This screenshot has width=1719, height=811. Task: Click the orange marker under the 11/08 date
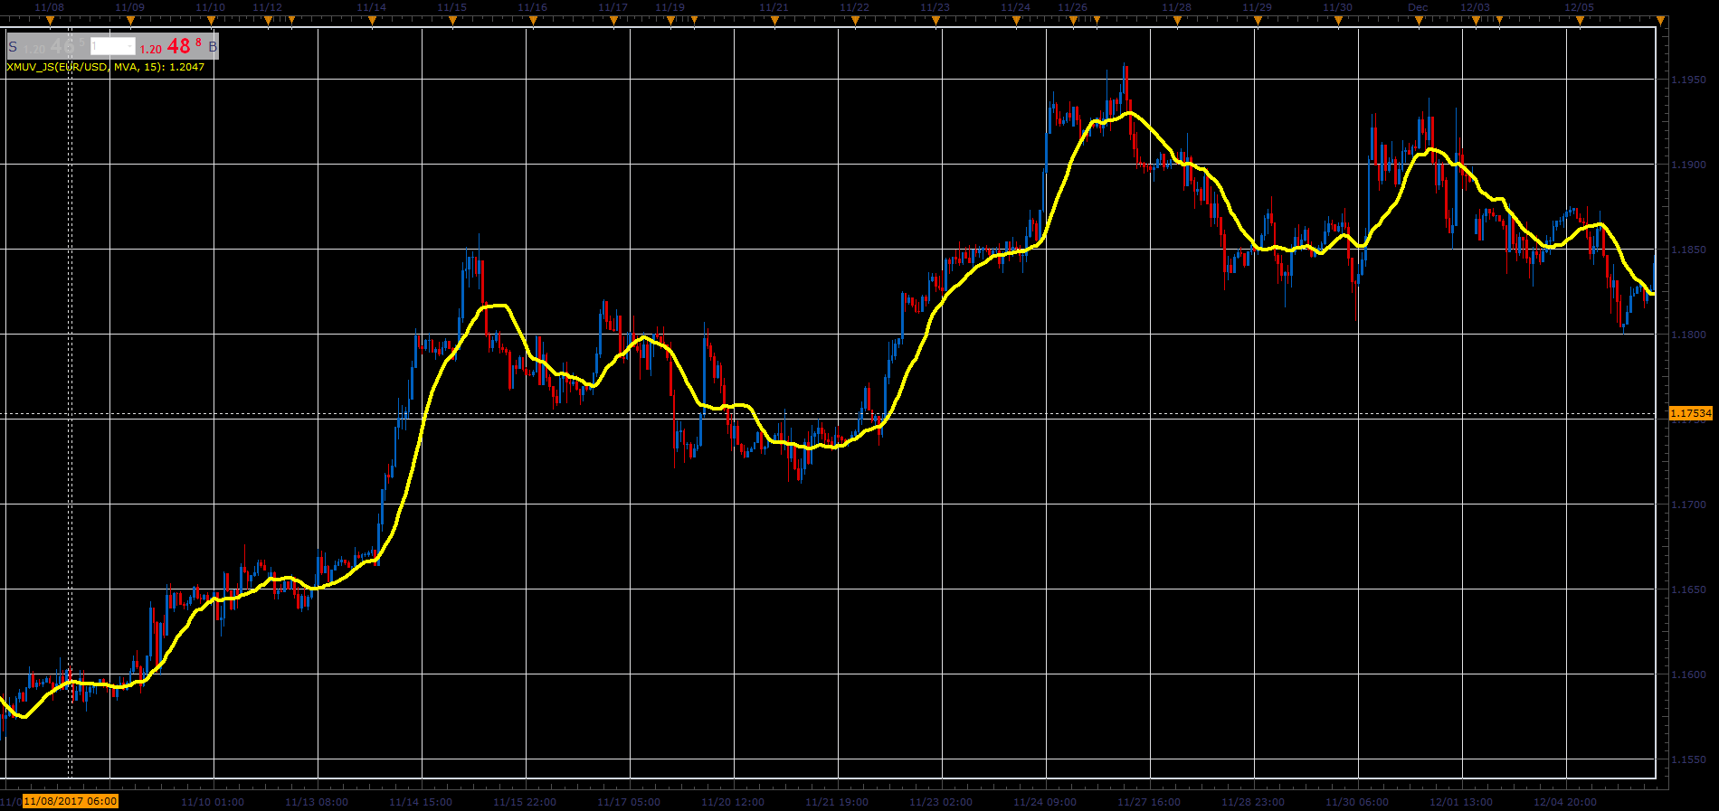[50, 20]
